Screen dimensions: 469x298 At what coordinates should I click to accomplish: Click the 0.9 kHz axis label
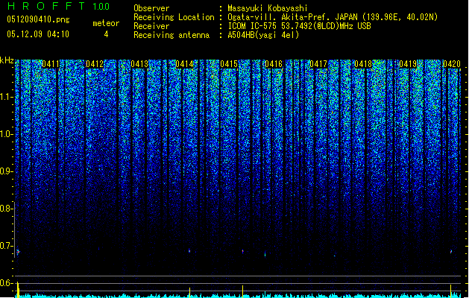click(6, 171)
